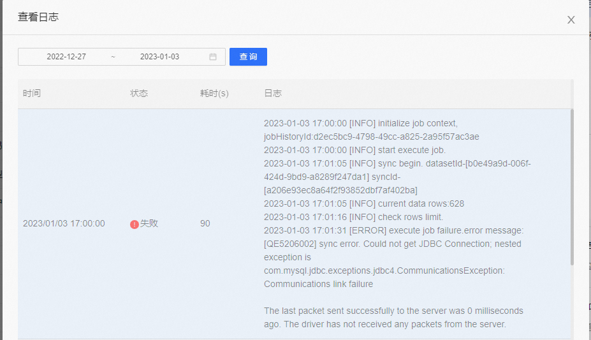Click the 状态 column header
The image size is (591, 340).
pos(139,93)
